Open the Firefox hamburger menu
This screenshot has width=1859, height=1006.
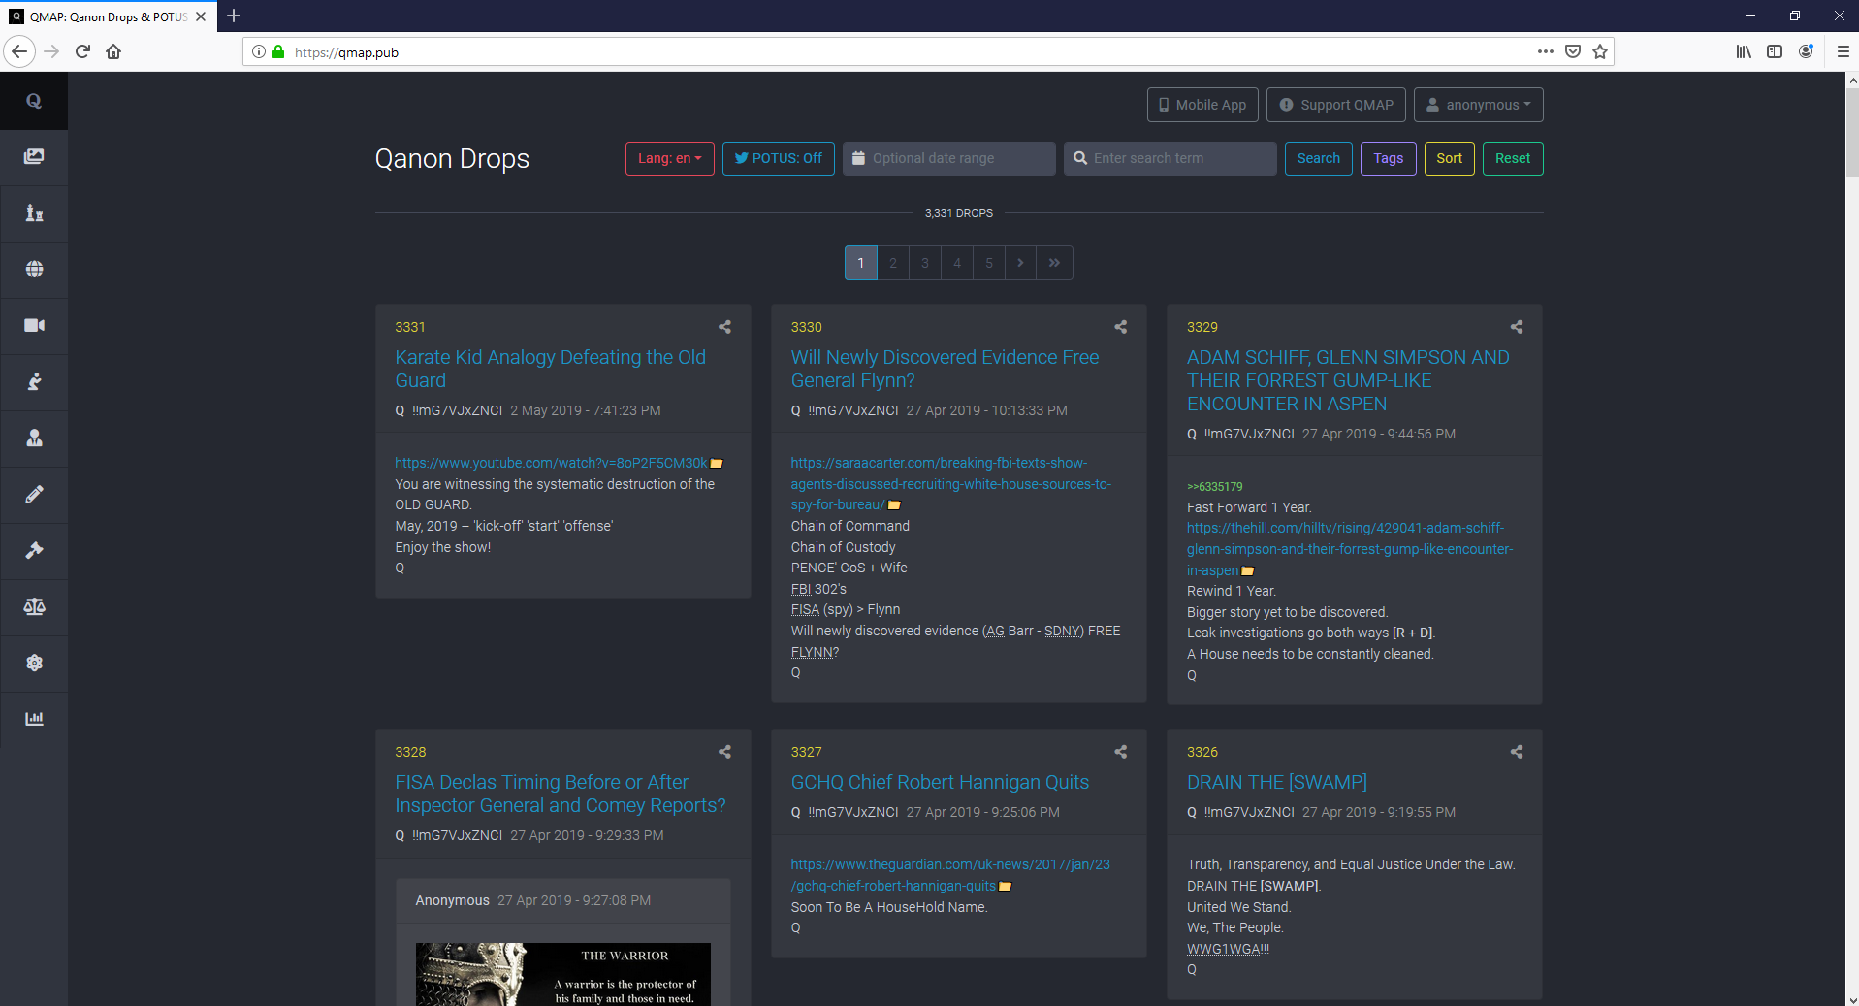point(1843,51)
